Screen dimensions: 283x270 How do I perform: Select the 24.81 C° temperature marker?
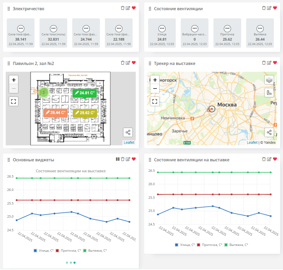[85, 93]
